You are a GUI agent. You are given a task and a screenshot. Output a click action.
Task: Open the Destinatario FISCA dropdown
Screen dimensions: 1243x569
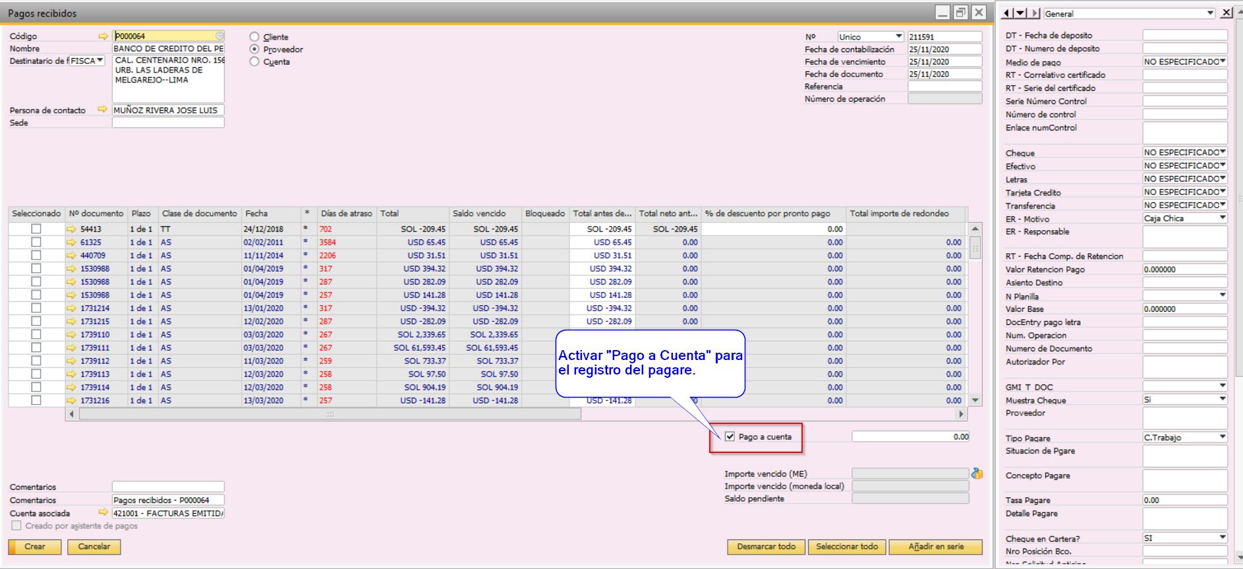(x=87, y=61)
